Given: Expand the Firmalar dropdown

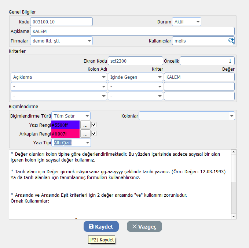Looking at the screenshot, I should [61, 41].
